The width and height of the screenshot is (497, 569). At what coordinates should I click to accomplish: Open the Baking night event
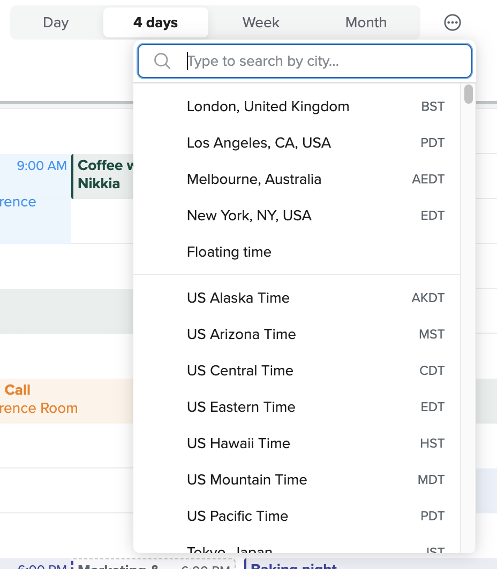click(x=371, y=564)
